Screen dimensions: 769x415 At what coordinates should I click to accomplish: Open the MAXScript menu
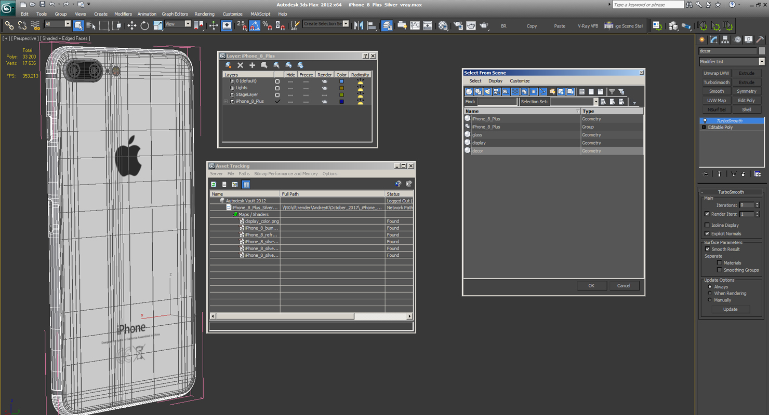pos(260,14)
